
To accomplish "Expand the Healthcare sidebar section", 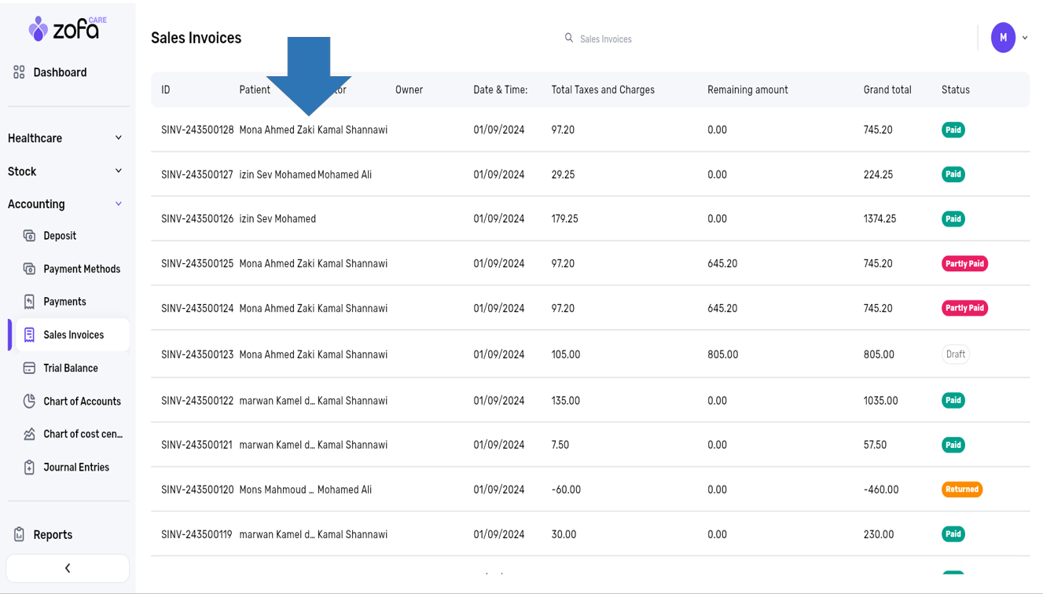I will pos(118,138).
